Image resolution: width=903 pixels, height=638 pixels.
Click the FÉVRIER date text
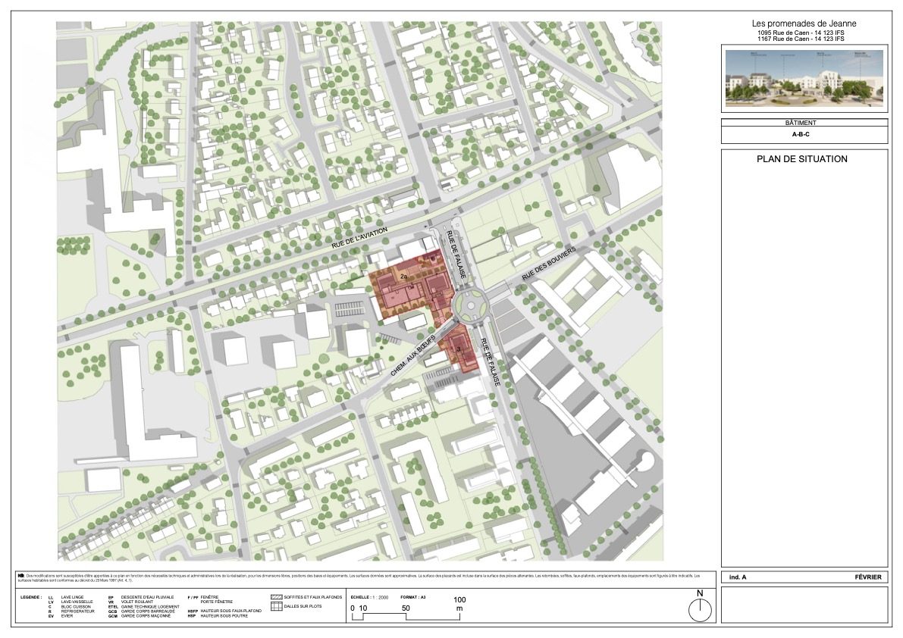click(867, 577)
